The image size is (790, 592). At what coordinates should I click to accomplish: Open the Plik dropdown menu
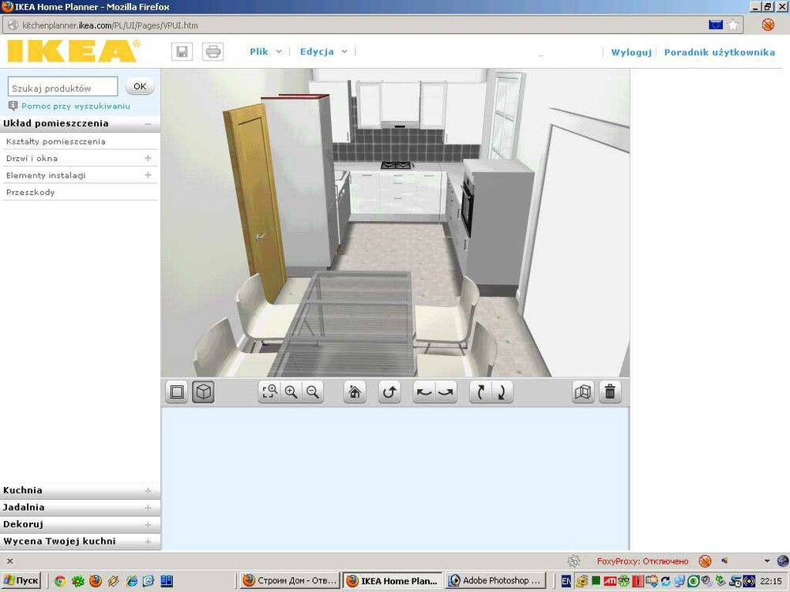pyautogui.click(x=265, y=52)
